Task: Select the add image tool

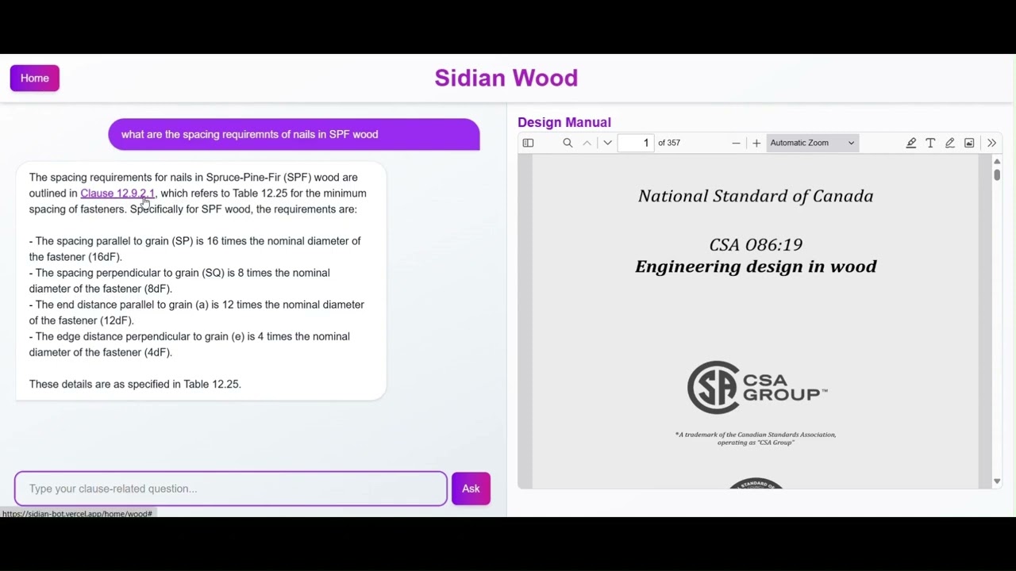Action: [969, 143]
